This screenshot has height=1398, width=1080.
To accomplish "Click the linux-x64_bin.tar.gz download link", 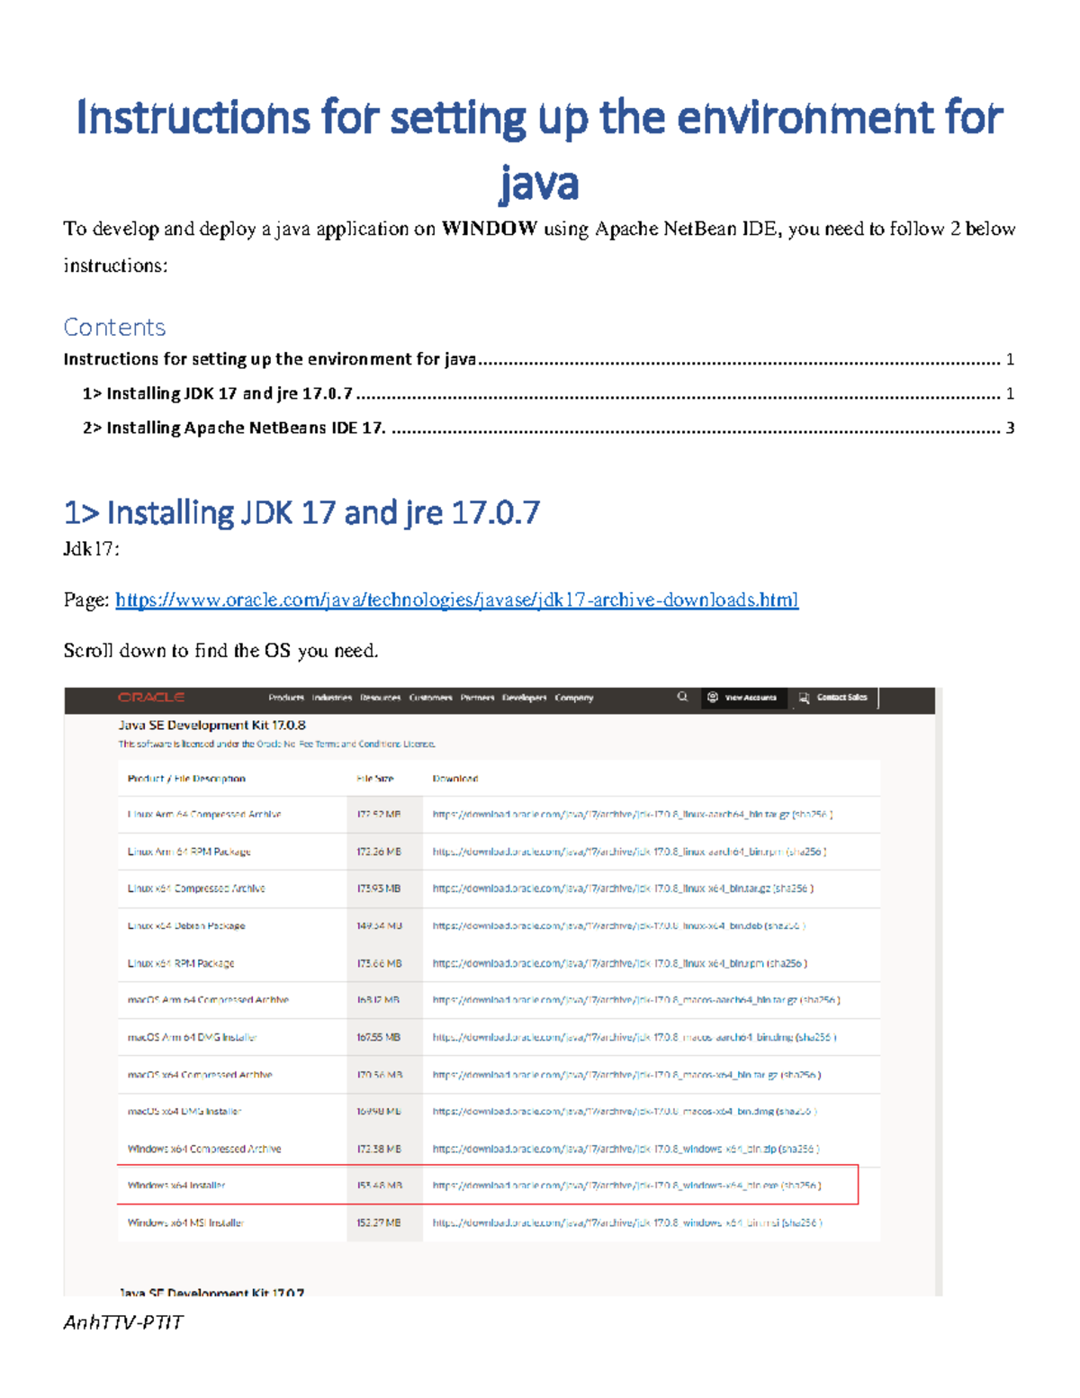I will [601, 888].
